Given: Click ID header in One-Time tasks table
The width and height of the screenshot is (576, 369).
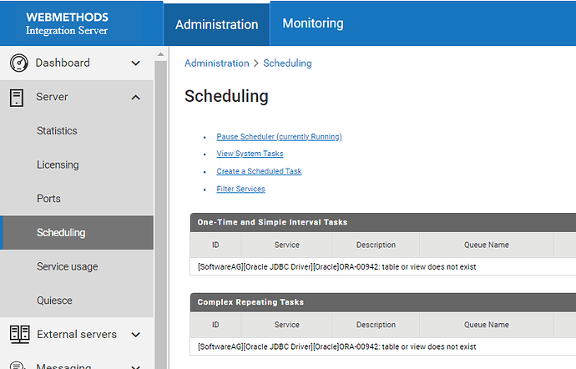Looking at the screenshot, I should pyautogui.click(x=215, y=245).
